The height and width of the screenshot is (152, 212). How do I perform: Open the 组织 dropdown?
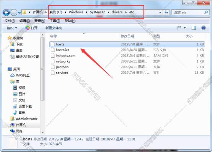12,28
